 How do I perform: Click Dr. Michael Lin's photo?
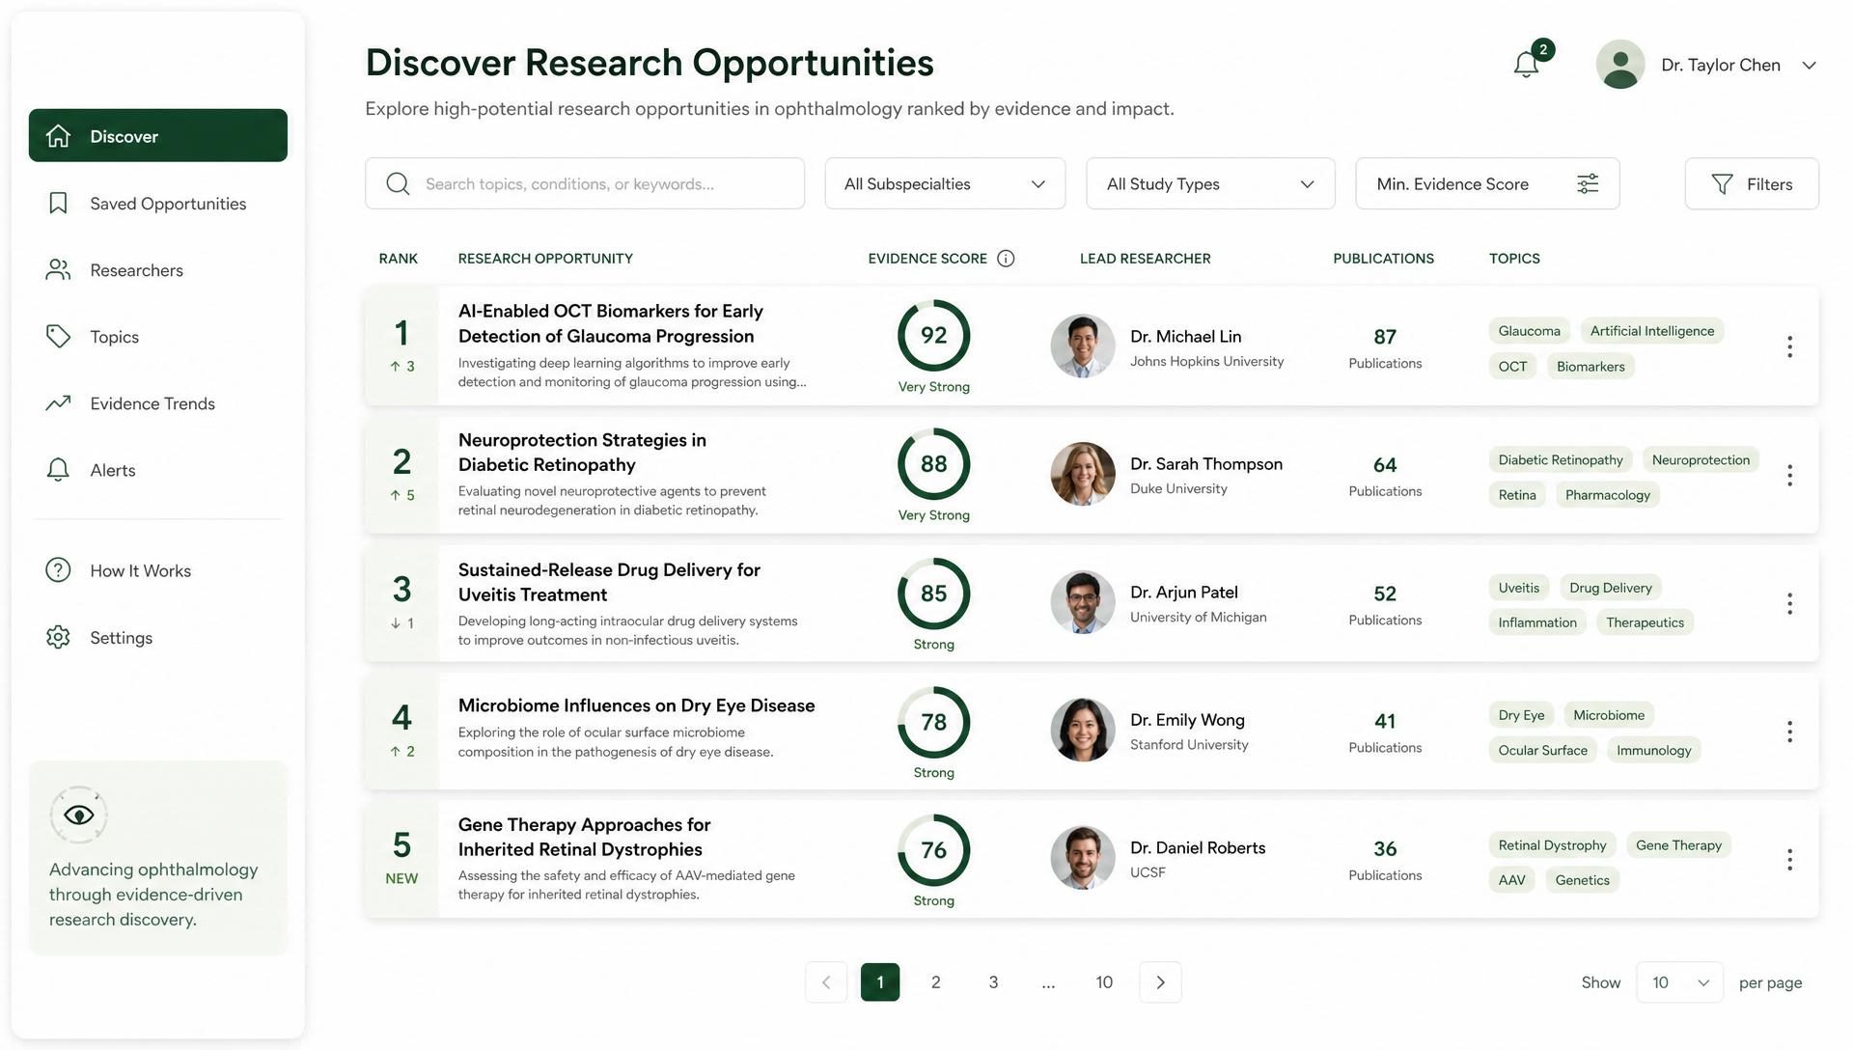coord(1083,345)
